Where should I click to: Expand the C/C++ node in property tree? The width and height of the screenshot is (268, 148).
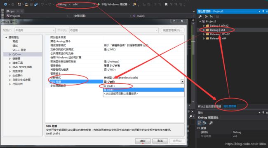coord(10,54)
